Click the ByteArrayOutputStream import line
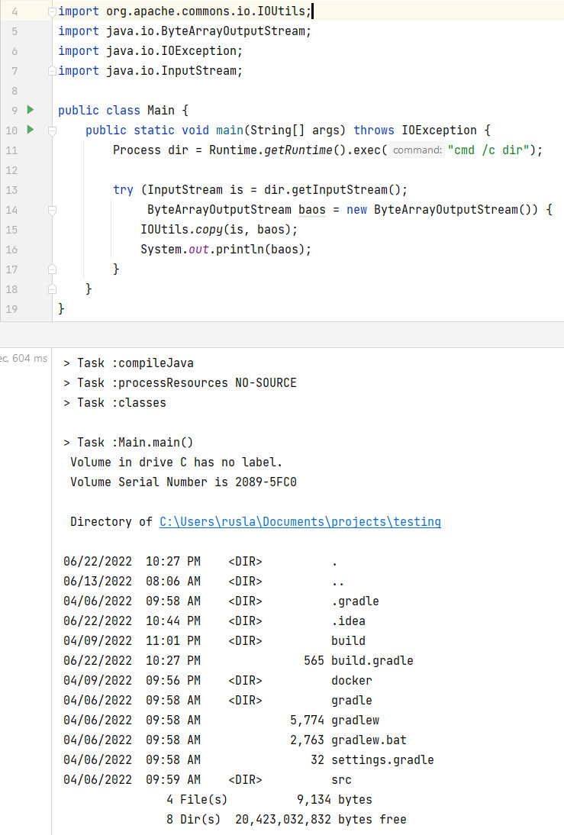The image size is (564, 835). point(185,31)
